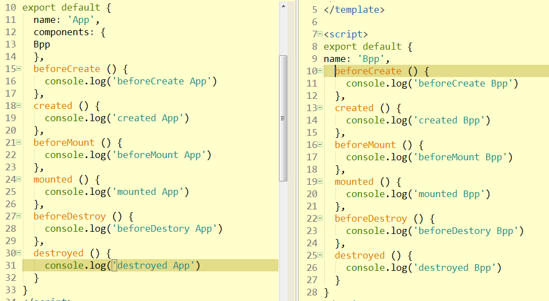Collapse created fold on left line 18
Screen dimensions: 549x301
tap(19, 105)
